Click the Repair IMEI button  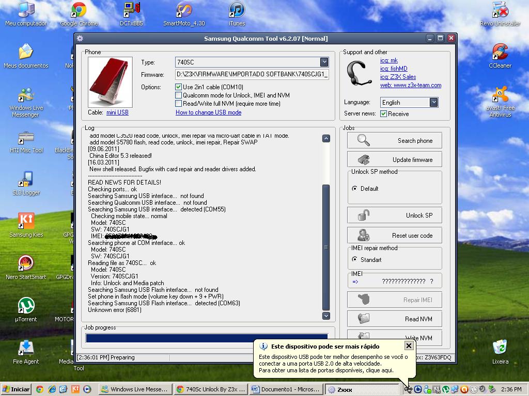coord(394,300)
